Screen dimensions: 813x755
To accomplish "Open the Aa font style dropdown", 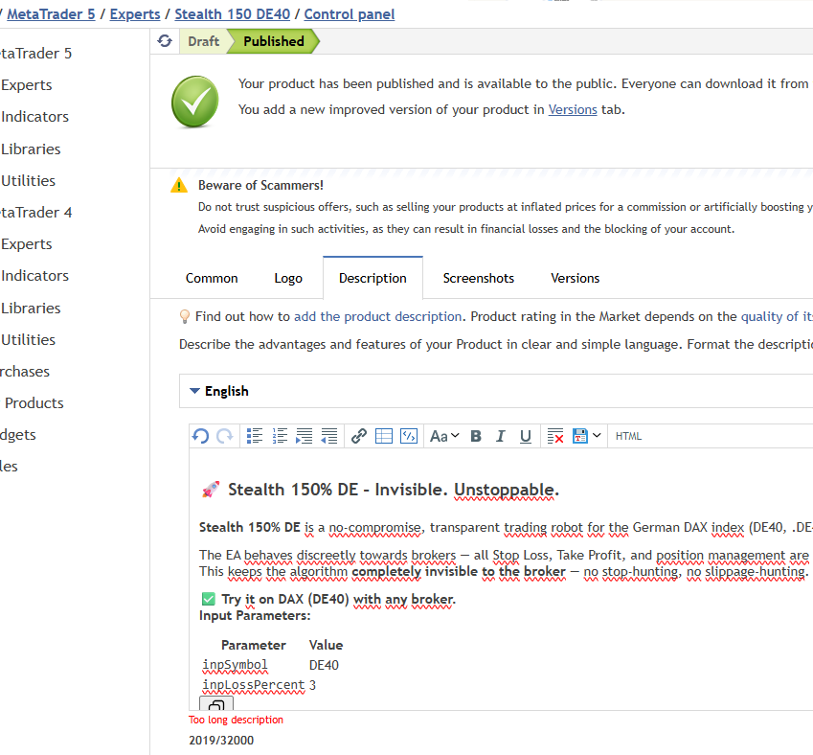I will 444,436.
